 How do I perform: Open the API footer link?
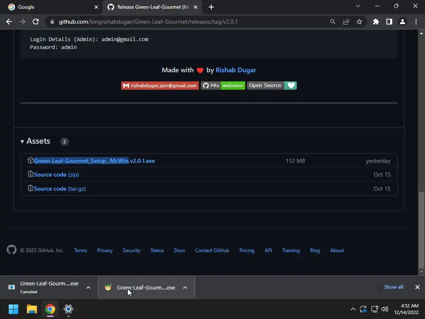point(269,250)
